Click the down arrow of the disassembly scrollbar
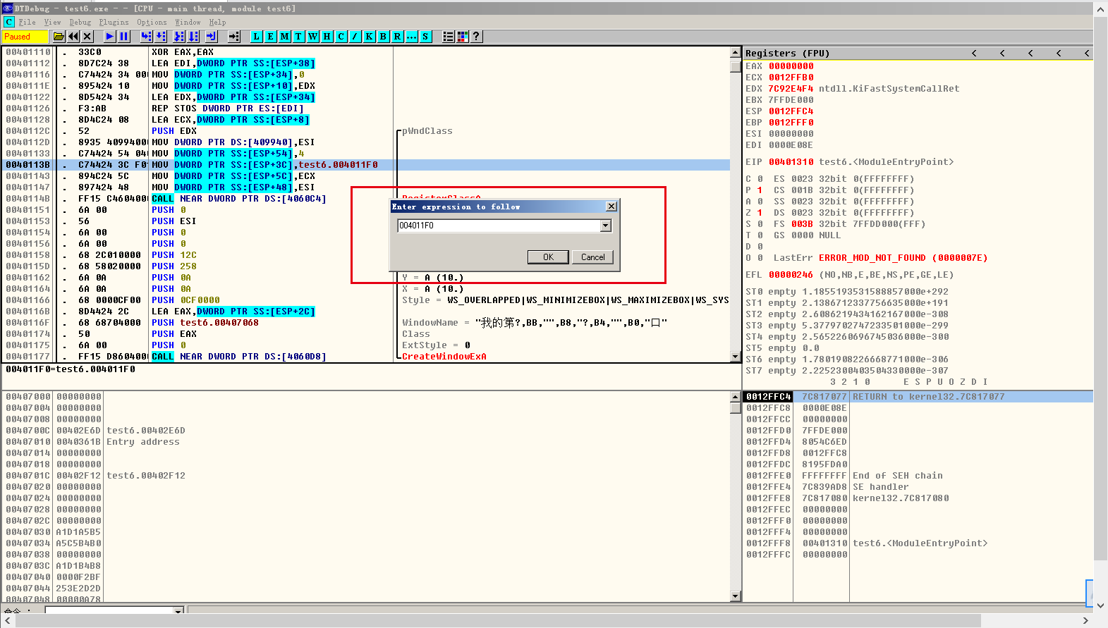The height and width of the screenshot is (628, 1108). [736, 357]
